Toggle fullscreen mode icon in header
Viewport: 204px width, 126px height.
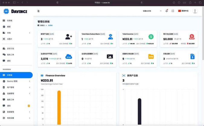pos(173,11)
